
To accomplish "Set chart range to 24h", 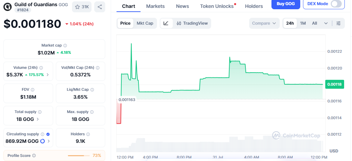I will (290, 23).
